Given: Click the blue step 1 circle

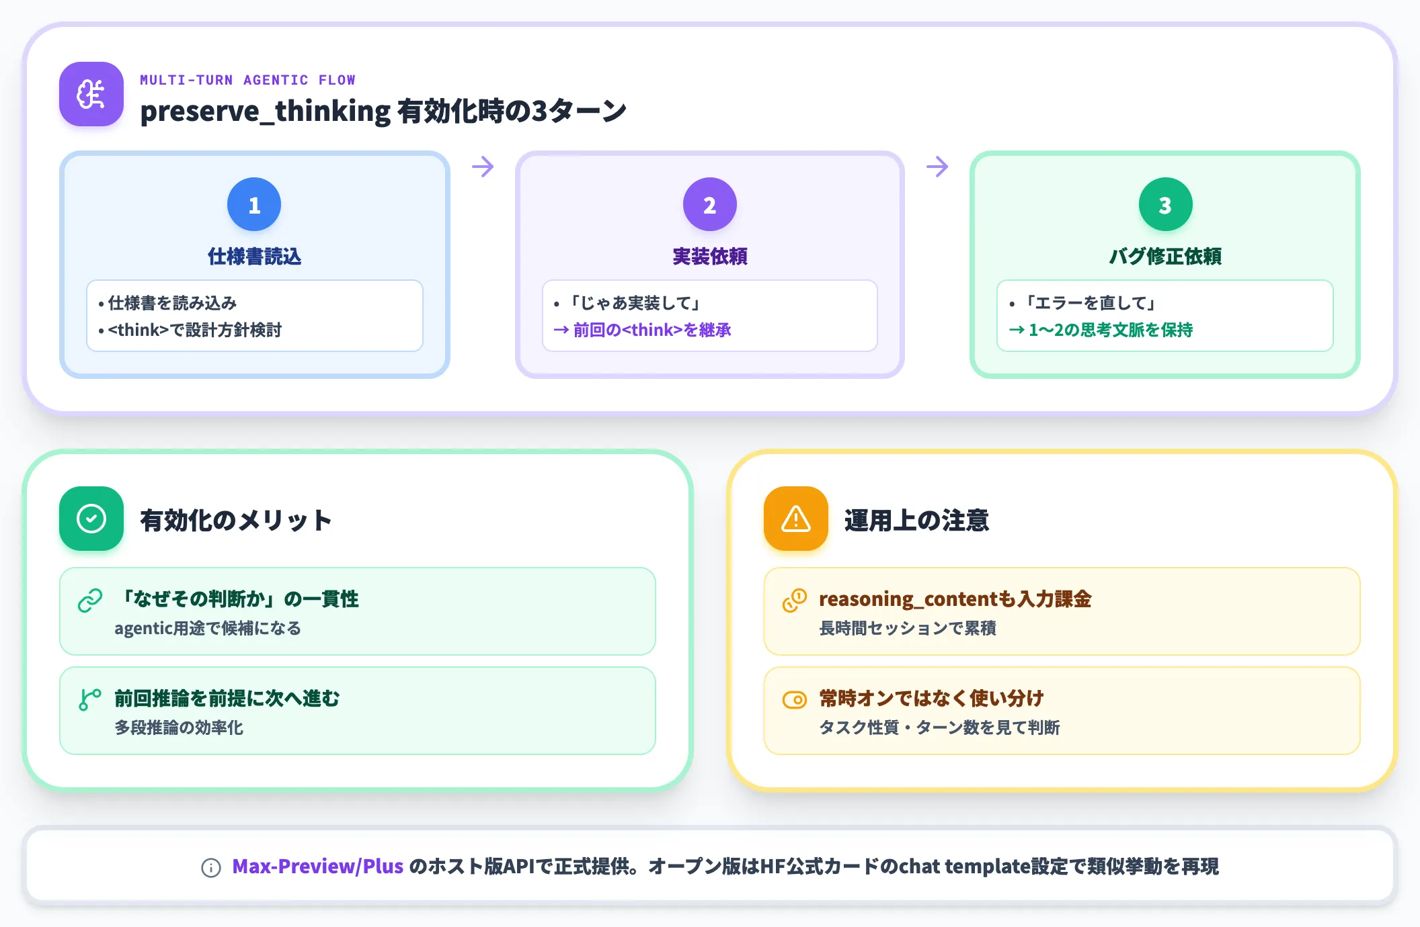Looking at the screenshot, I should [x=254, y=204].
